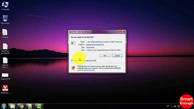Select the elegant login text file icon
Screen dimensions: 194x109
(x=5, y=63)
